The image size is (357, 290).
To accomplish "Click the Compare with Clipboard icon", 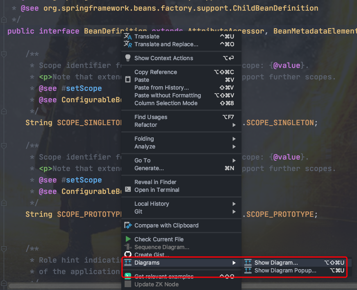I will pyautogui.click(x=128, y=225).
